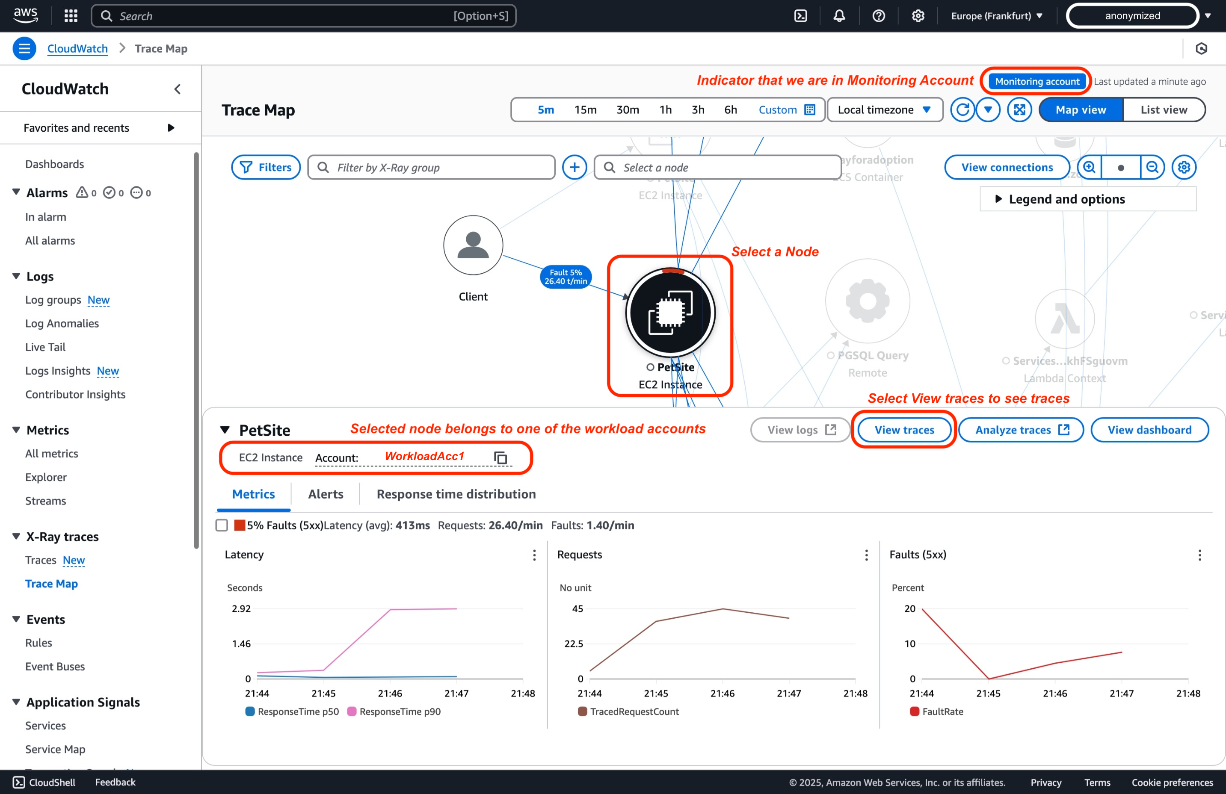Open Response time distribution tab
Screen dimensions: 1226x794
click(x=456, y=494)
